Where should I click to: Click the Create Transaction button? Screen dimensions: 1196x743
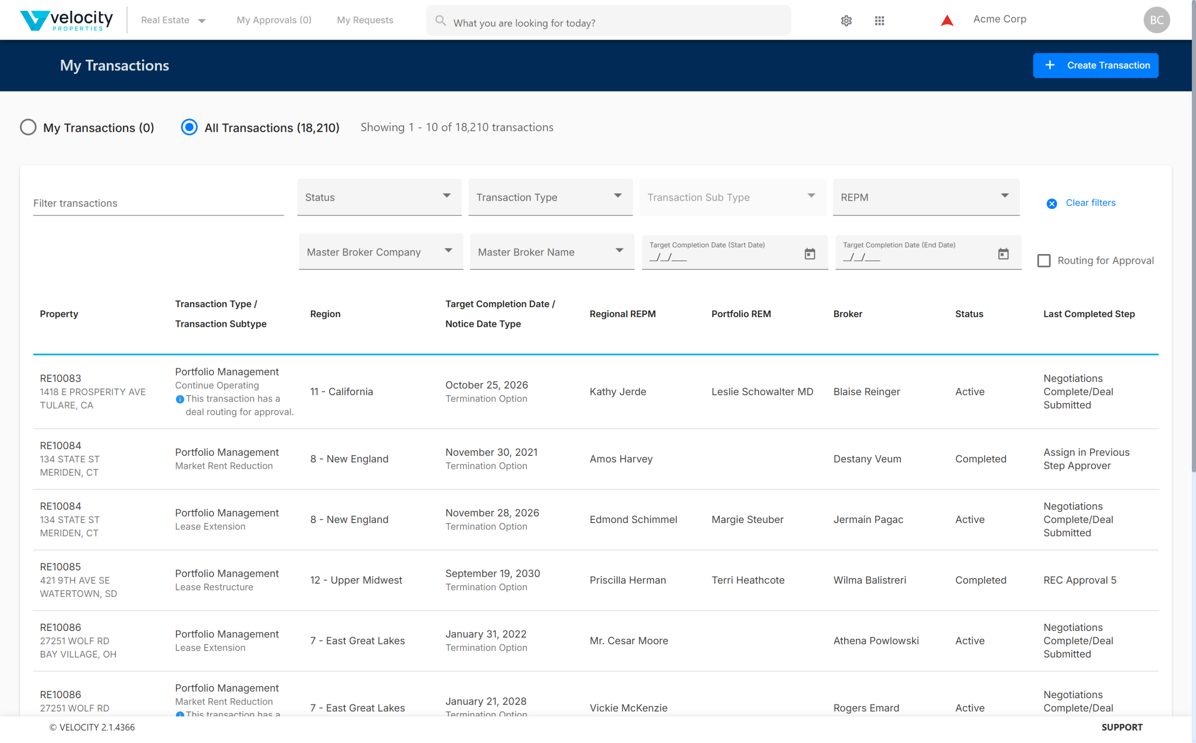pos(1095,65)
